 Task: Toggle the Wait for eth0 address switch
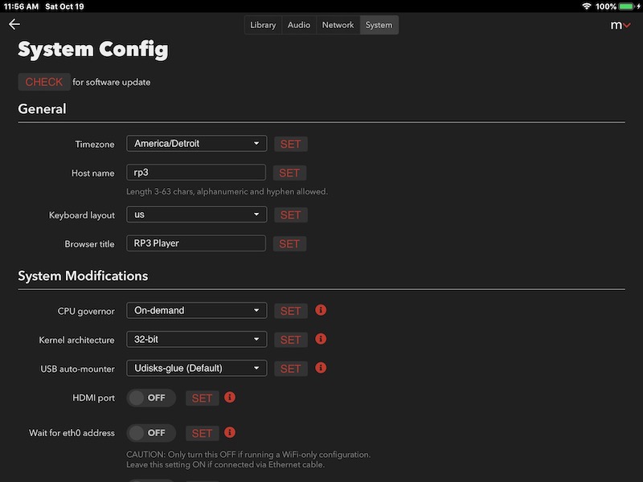pos(151,433)
